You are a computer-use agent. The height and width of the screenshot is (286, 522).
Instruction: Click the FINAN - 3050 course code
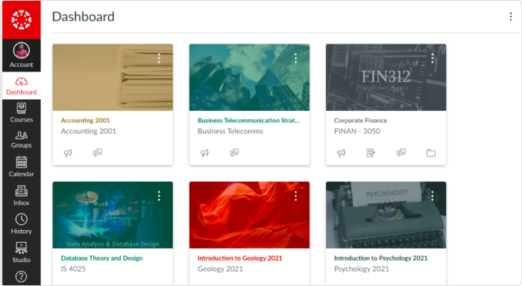pos(357,131)
